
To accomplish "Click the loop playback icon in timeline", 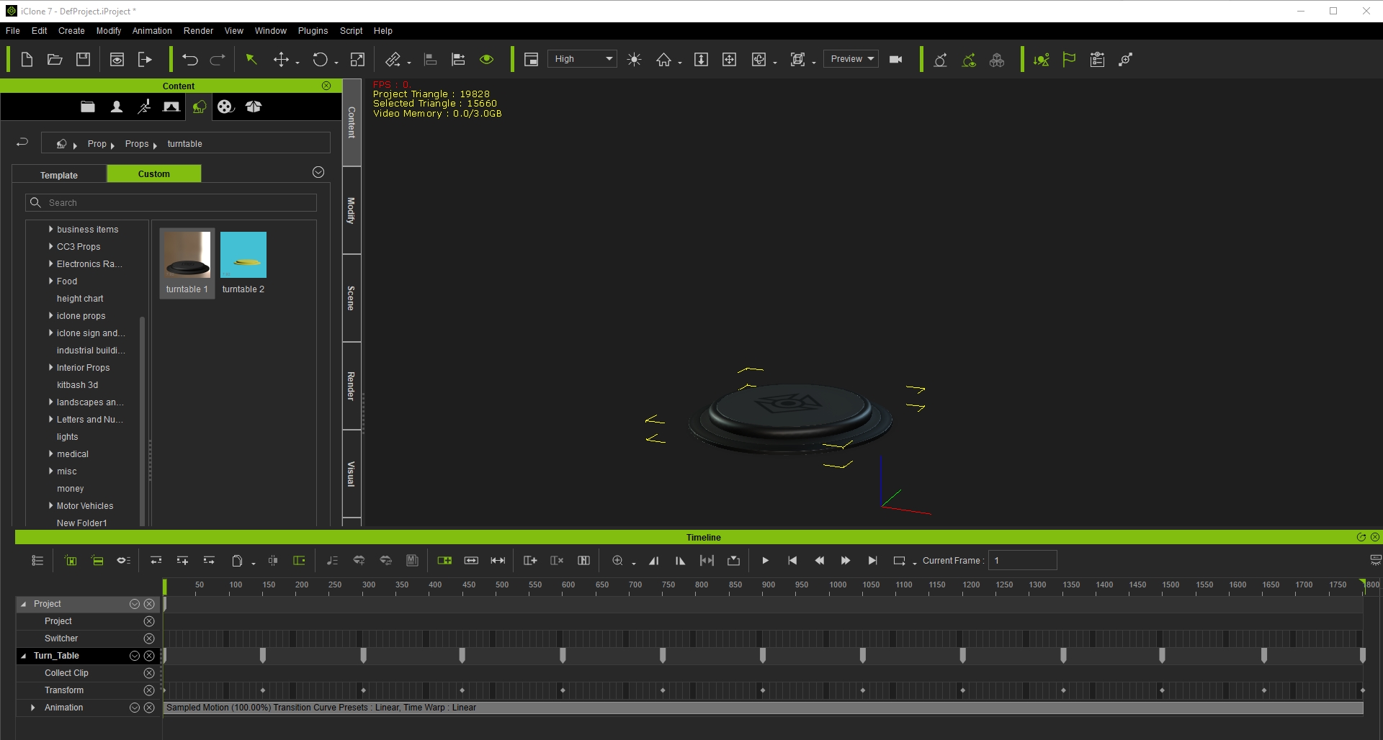I will (899, 561).
